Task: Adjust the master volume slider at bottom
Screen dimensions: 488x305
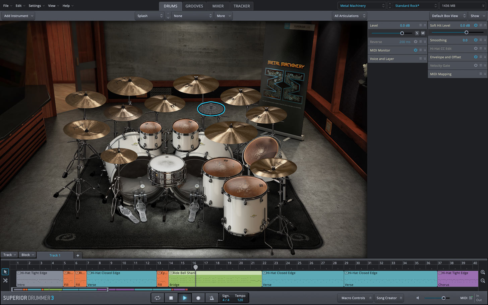Action: click(443, 298)
